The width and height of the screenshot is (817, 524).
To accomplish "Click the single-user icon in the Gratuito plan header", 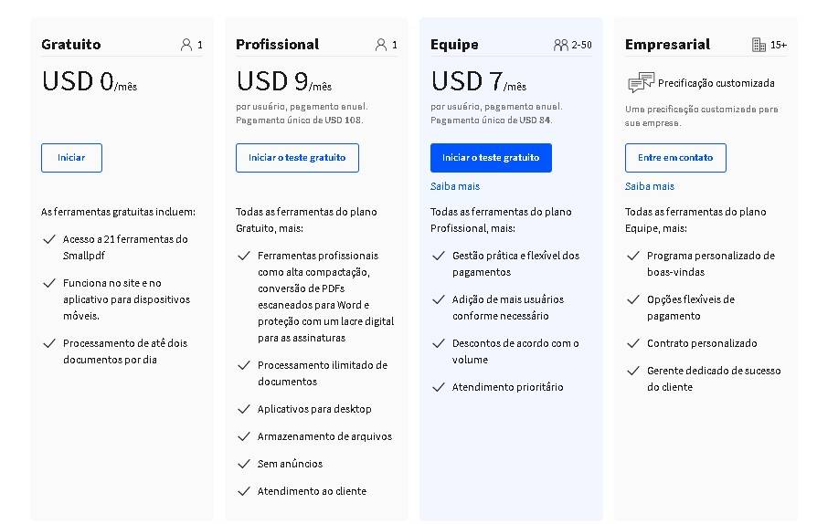I will click(186, 45).
